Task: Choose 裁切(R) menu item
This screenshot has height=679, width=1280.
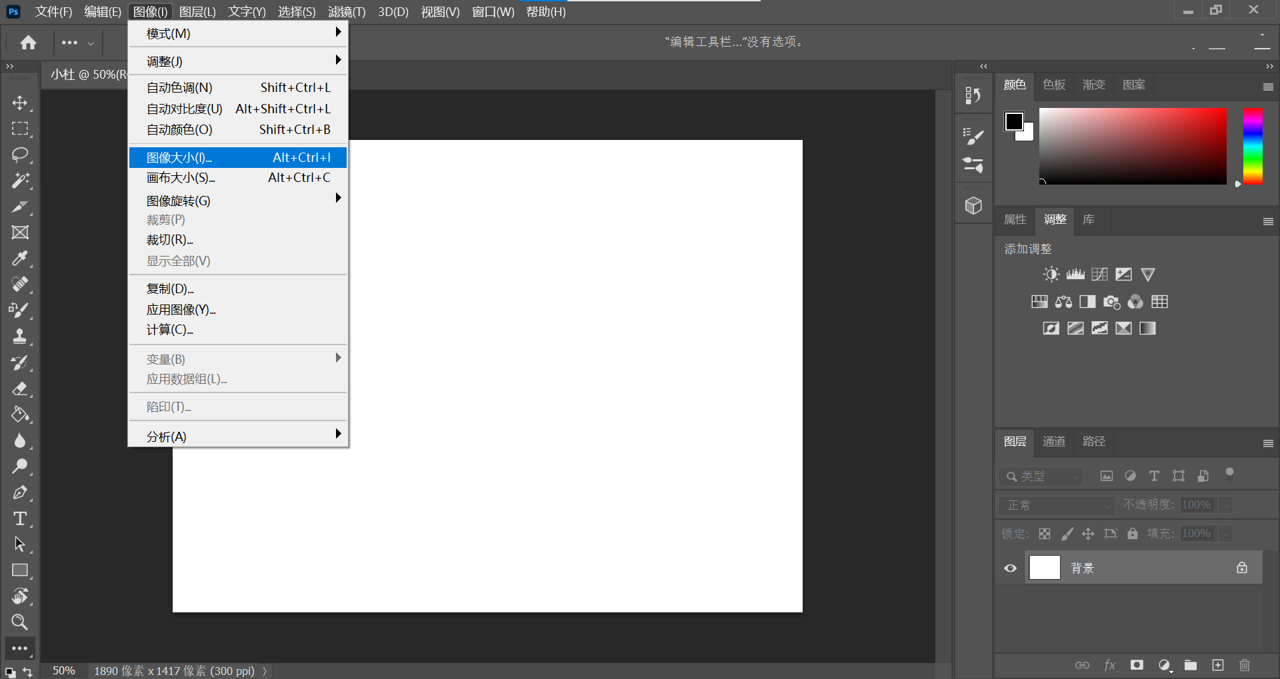Action: (238, 239)
